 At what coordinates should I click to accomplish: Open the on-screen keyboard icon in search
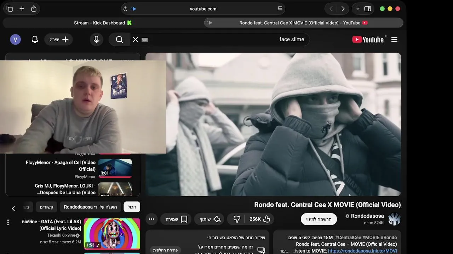click(144, 40)
